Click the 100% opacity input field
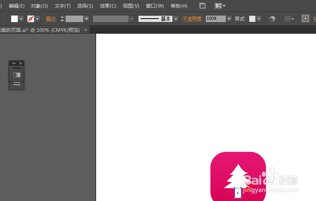Image resolution: width=316 pixels, height=201 pixels. 216,19
